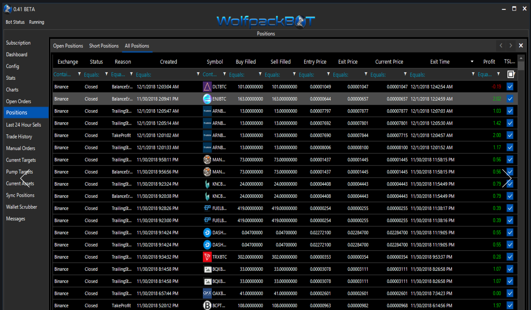Toggle TSL checkbox in the 9:28:26 PM FUELB row
Image resolution: width=531 pixels, height=310 pixels.
click(x=510, y=208)
